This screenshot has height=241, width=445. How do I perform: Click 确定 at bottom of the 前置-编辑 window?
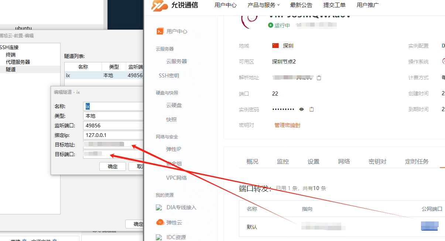click(134, 224)
